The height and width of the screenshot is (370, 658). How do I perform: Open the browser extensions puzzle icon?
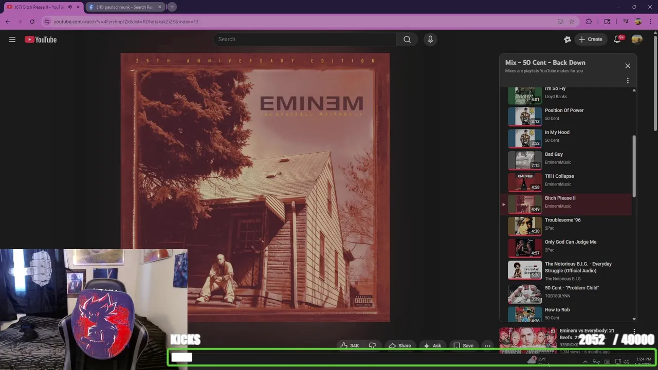(589, 22)
